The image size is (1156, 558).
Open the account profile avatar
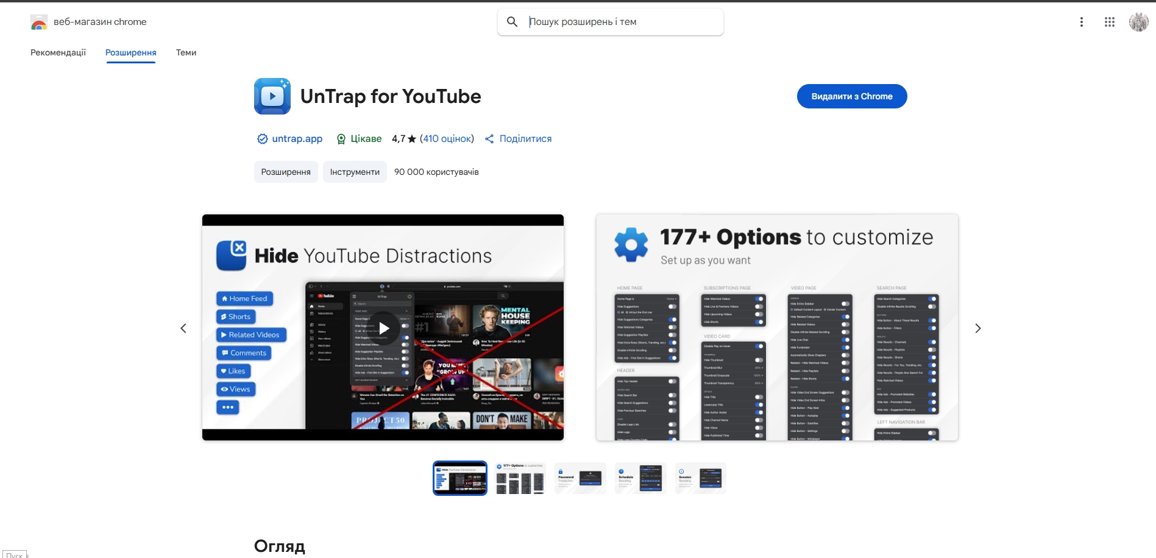click(x=1138, y=22)
